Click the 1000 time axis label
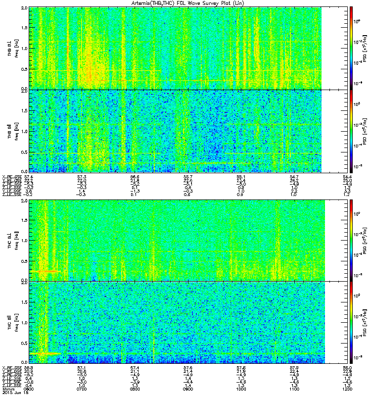Screen dimensions: 371x396 [241, 389]
